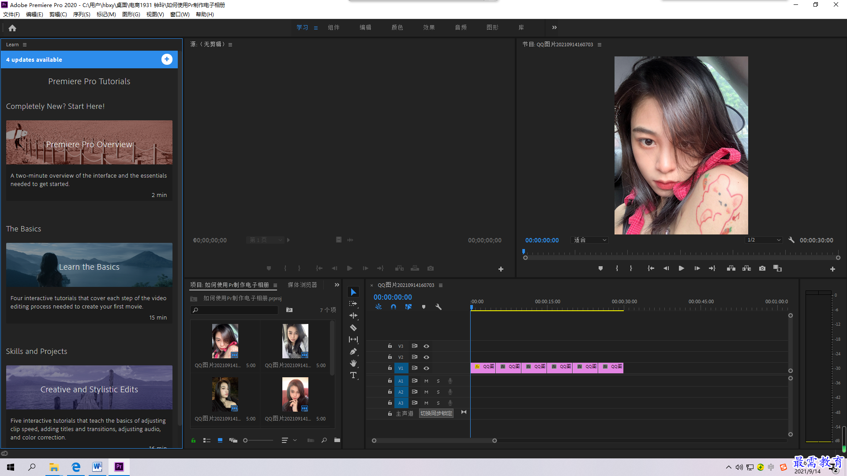This screenshot has width=847, height=476.
Task: Click Home icon in workspace bar
Action: 12,28
